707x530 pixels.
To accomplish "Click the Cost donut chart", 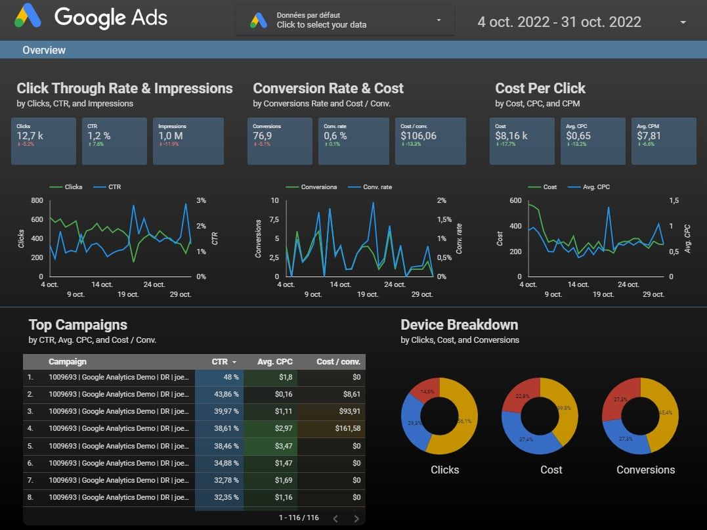I will (x=540, y=416).
